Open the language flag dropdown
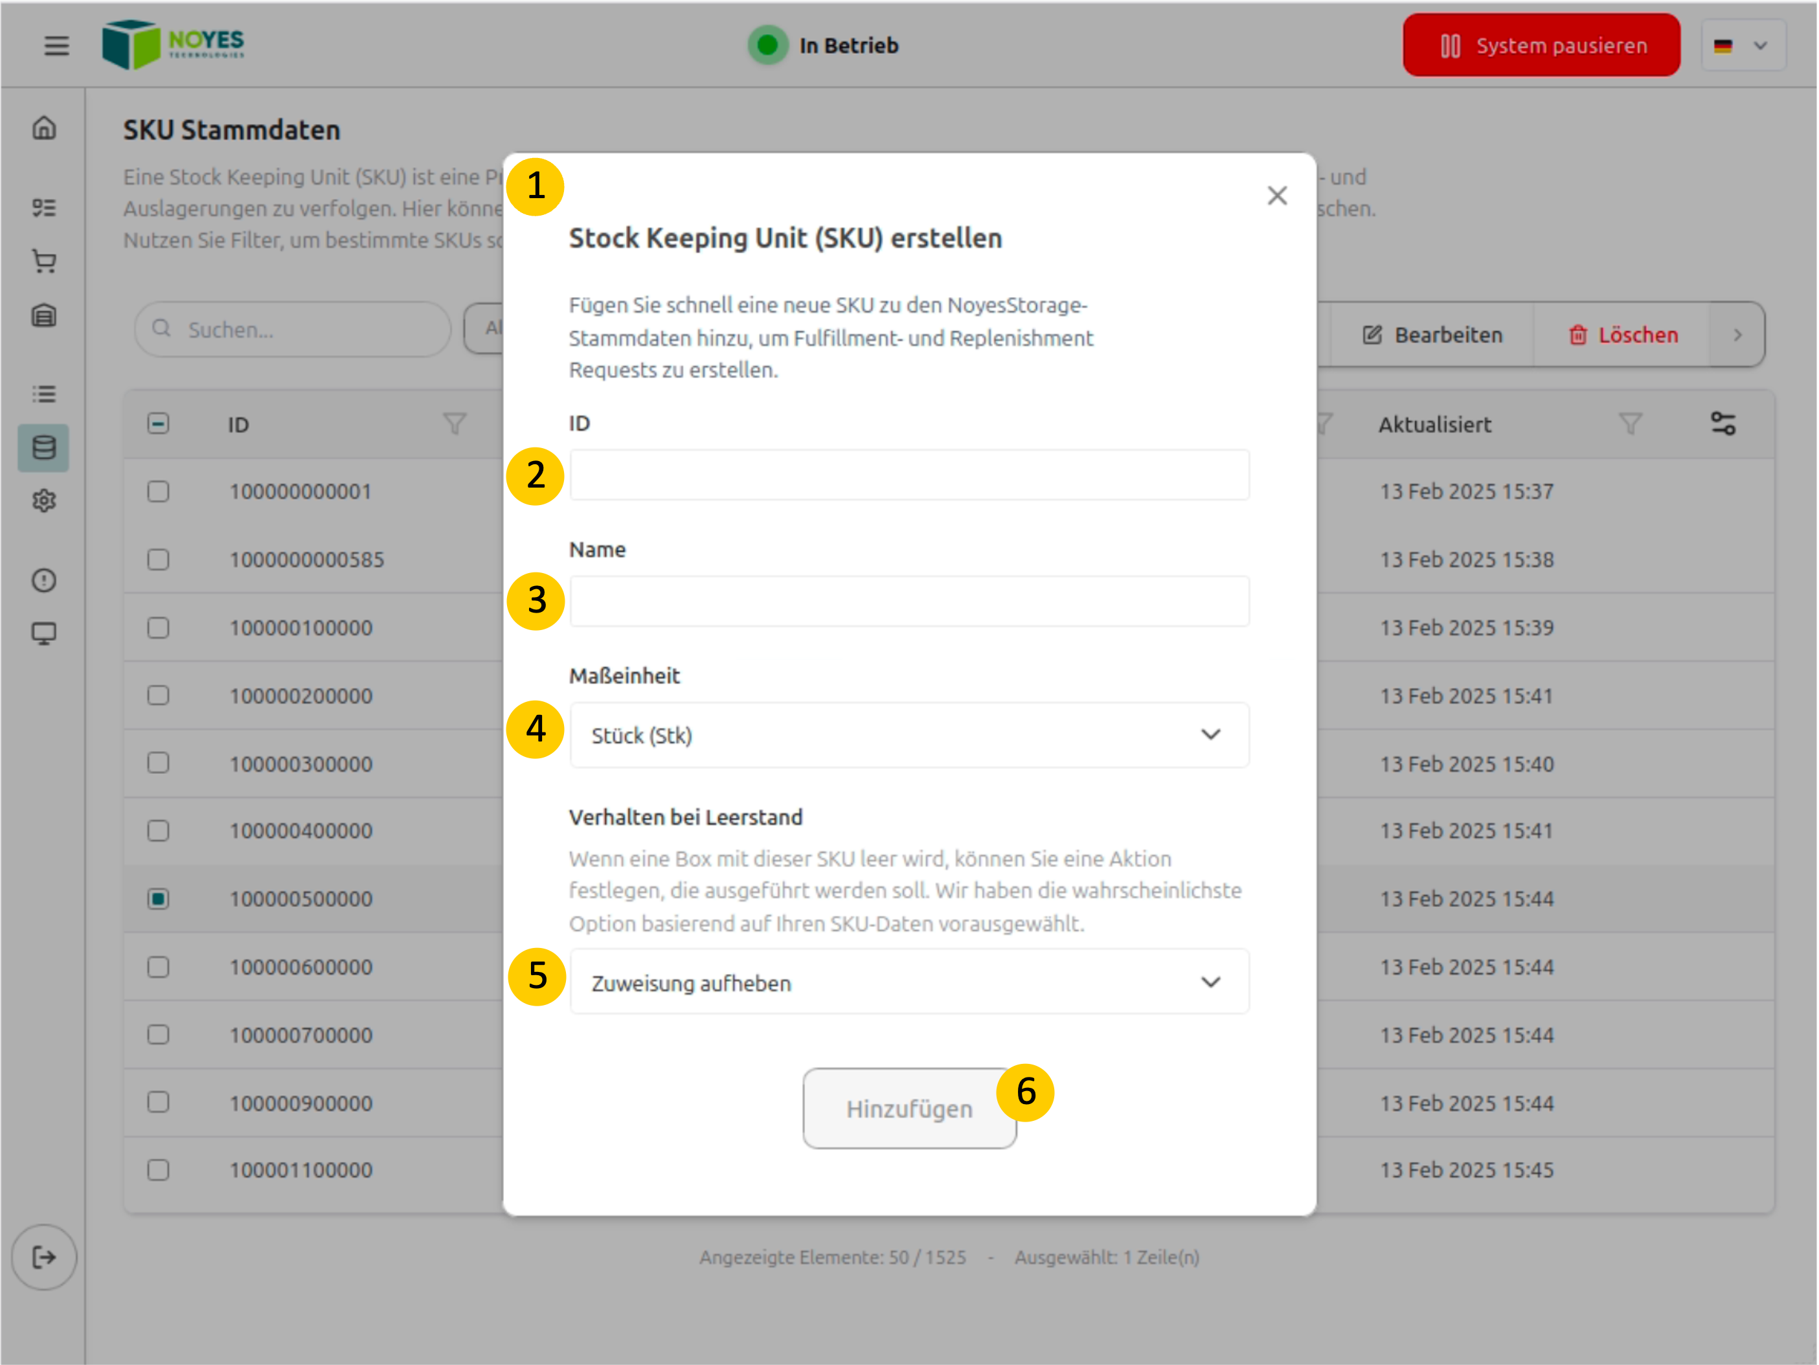This screenshot has width=1819, height=1365. click(x=1743, y=45)
